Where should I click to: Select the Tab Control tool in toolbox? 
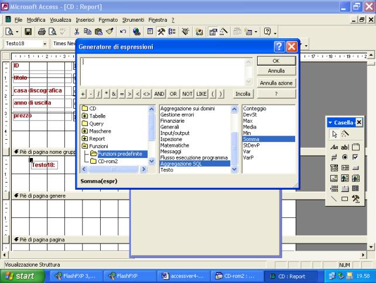tap(345, 188)
